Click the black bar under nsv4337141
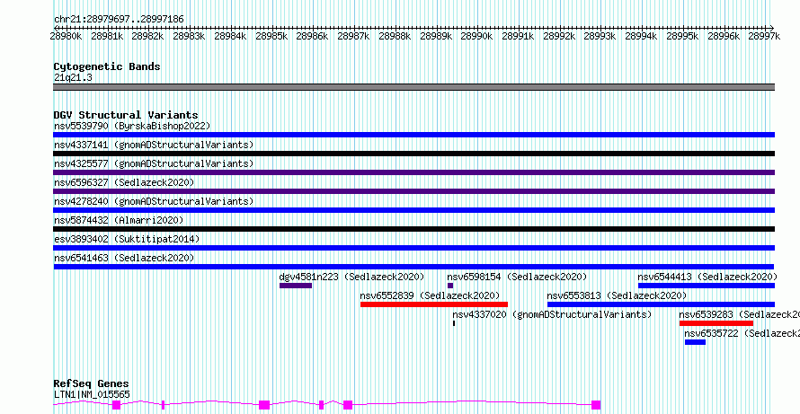 (x=413, y=154)
